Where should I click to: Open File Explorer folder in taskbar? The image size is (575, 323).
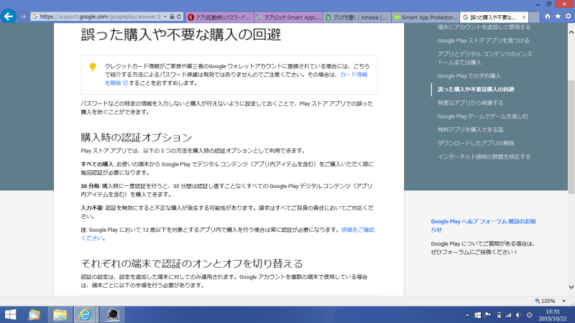[60, 314]
